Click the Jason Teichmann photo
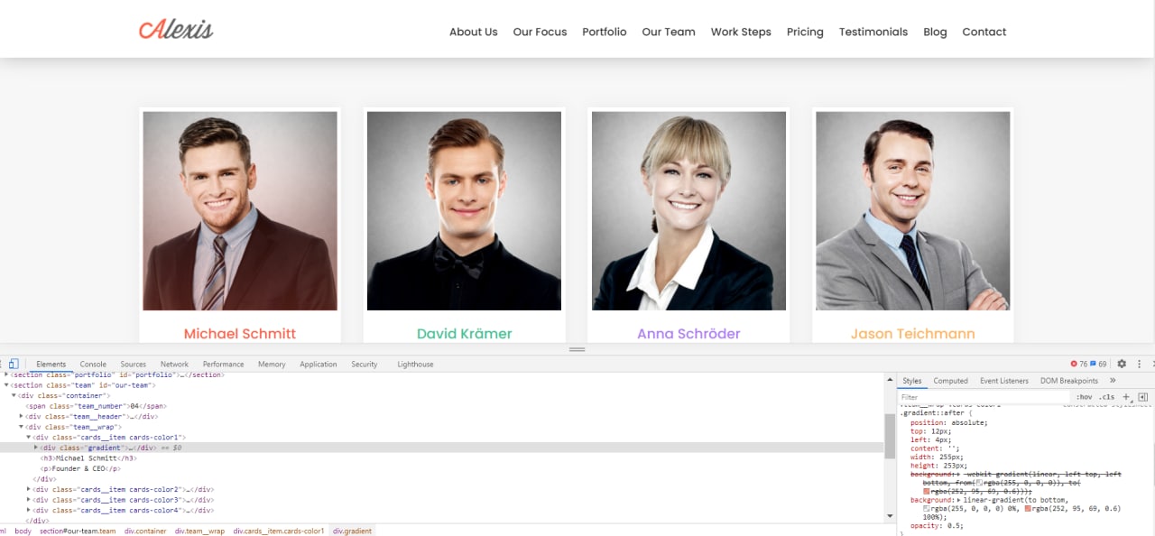The image size is (1155, 536). click(913, 211)
